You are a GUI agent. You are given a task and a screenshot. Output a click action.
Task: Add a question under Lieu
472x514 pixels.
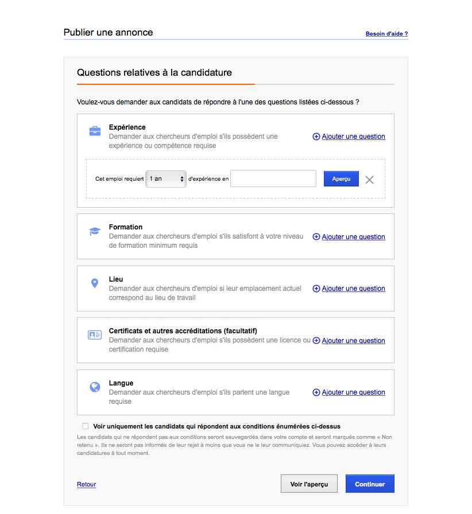(x=353, y=289)
